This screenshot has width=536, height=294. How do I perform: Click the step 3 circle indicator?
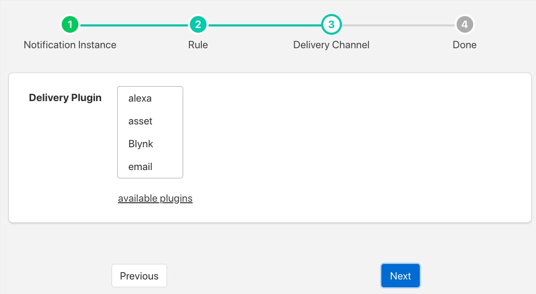pos(331,24)
